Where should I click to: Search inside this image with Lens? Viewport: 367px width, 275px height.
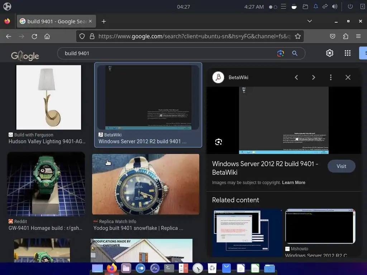pyautogui.click(x=219, y=142)
